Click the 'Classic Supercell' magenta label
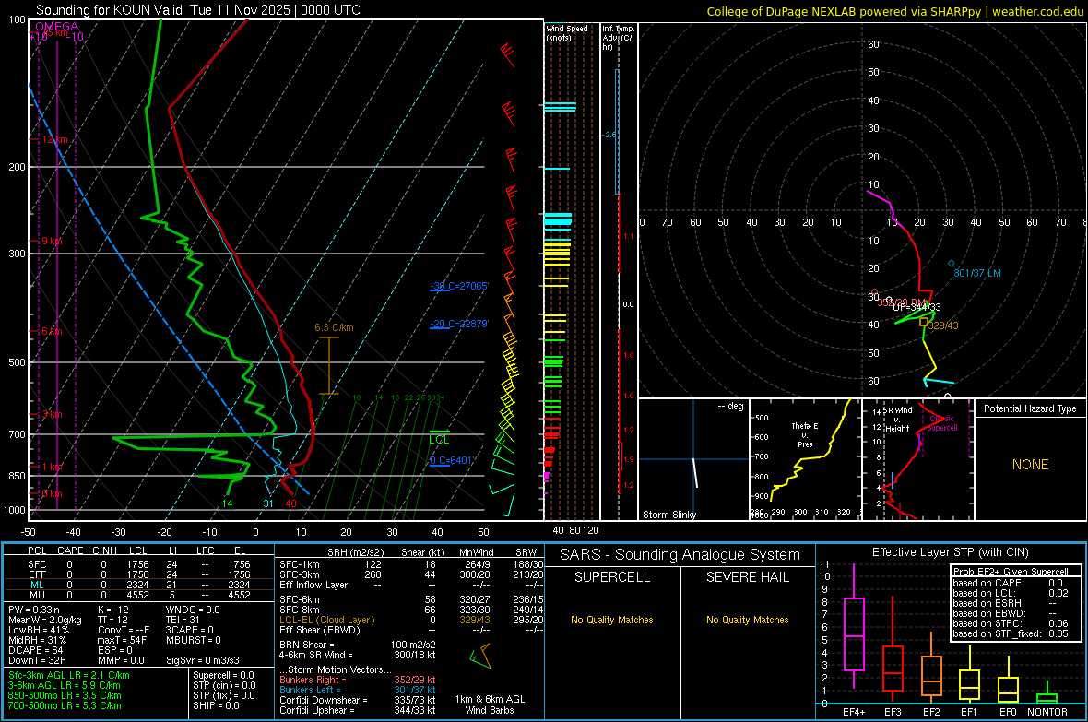This screenshot has height=722, width=1088. (x=942, y=423)
